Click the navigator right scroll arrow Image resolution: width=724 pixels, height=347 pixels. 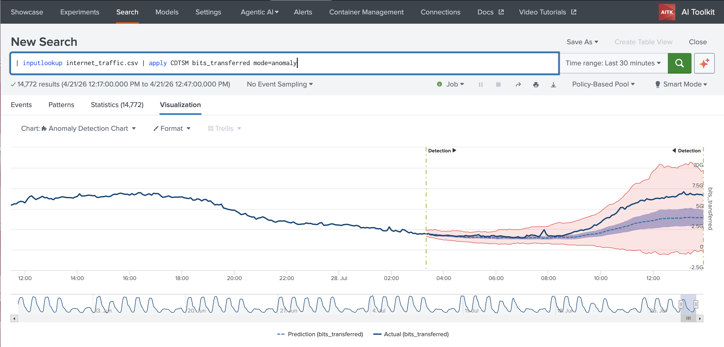click(x=700, y=318)
